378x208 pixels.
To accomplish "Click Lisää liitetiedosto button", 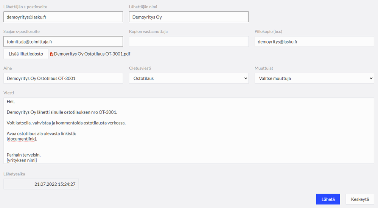I will point(26,54).
